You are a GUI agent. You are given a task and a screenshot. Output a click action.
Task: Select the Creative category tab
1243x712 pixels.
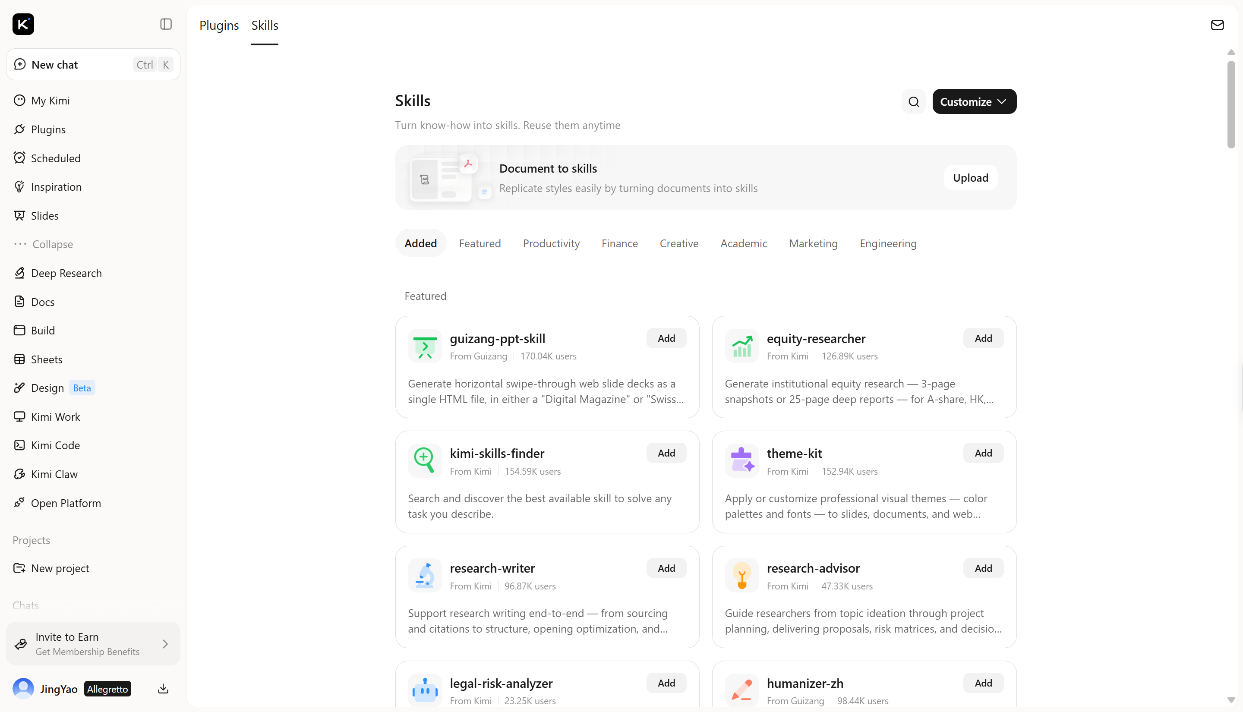679,243
